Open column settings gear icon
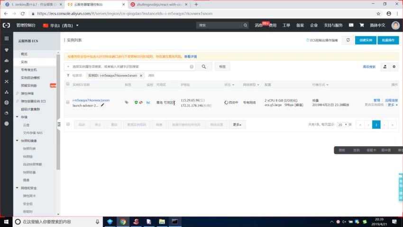Screen dimensions: 403x227 tap(394, 66)
